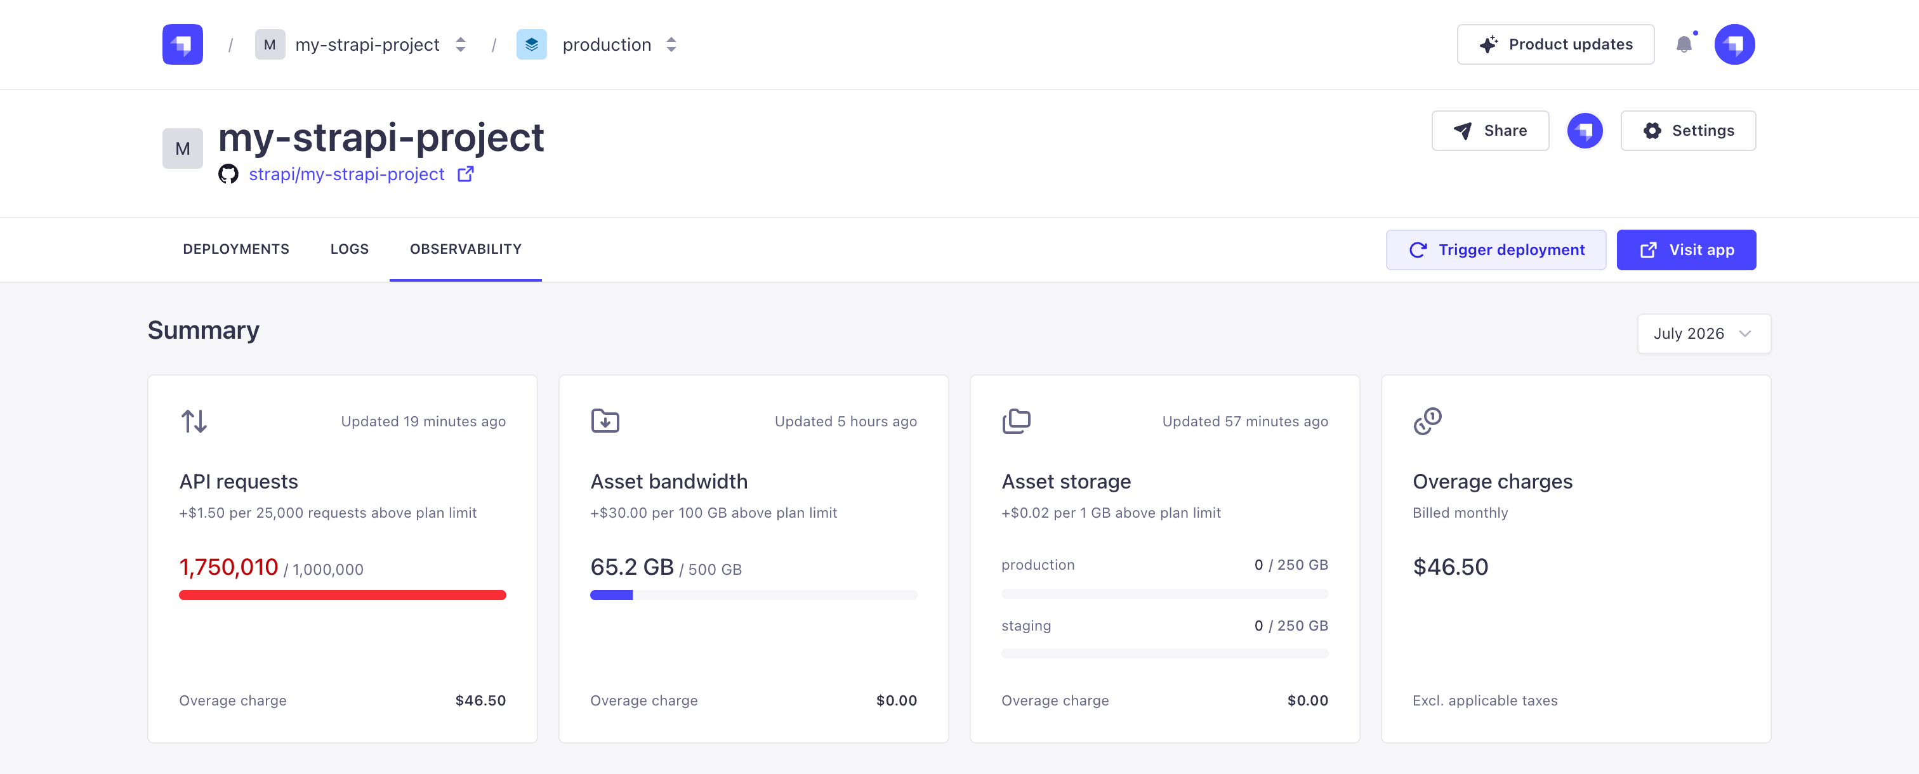Screen dimensions: 1919x774
Task: Click the Summary heading
Action: 203,330
